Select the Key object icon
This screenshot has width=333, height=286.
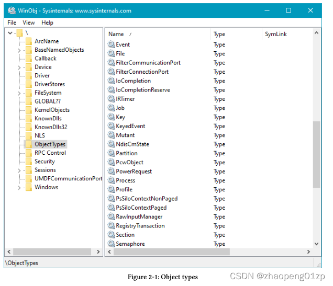click(x=111, y=117)
